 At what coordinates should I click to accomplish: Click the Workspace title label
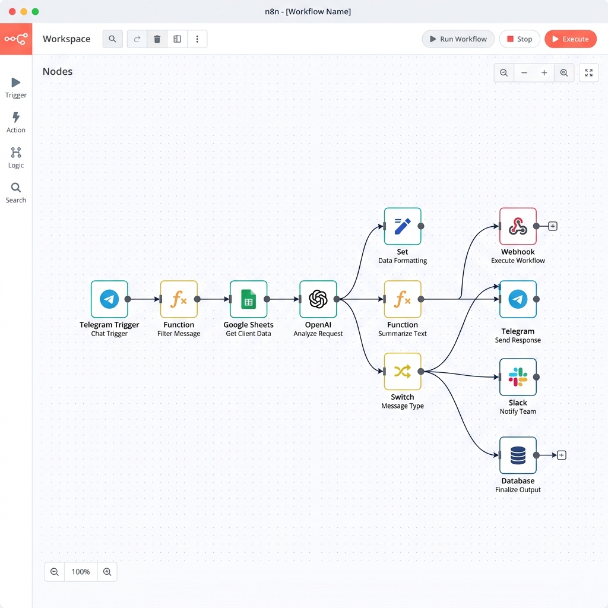(66, 39)
